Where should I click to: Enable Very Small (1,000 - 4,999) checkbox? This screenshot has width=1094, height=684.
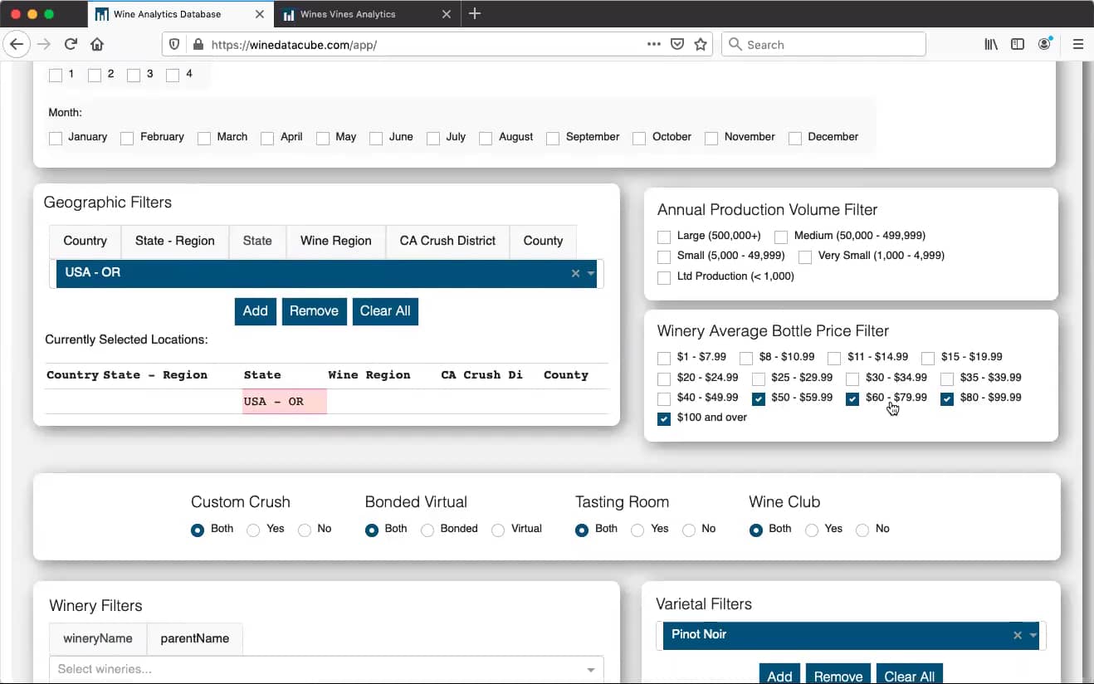pyautogui.click(x=805, y=257)
